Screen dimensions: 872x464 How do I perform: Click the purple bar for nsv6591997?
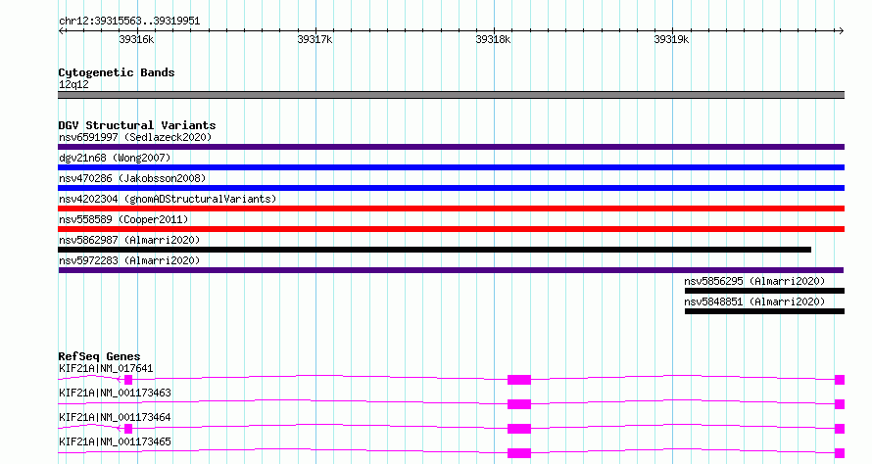(451, 147)
